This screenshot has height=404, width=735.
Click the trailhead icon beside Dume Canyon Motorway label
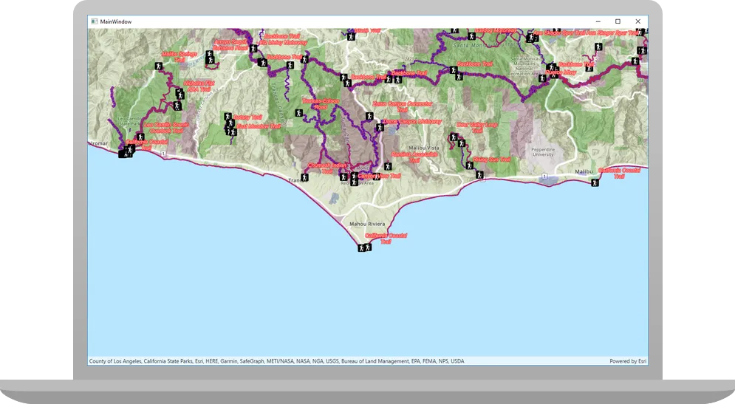click(380, 127)
